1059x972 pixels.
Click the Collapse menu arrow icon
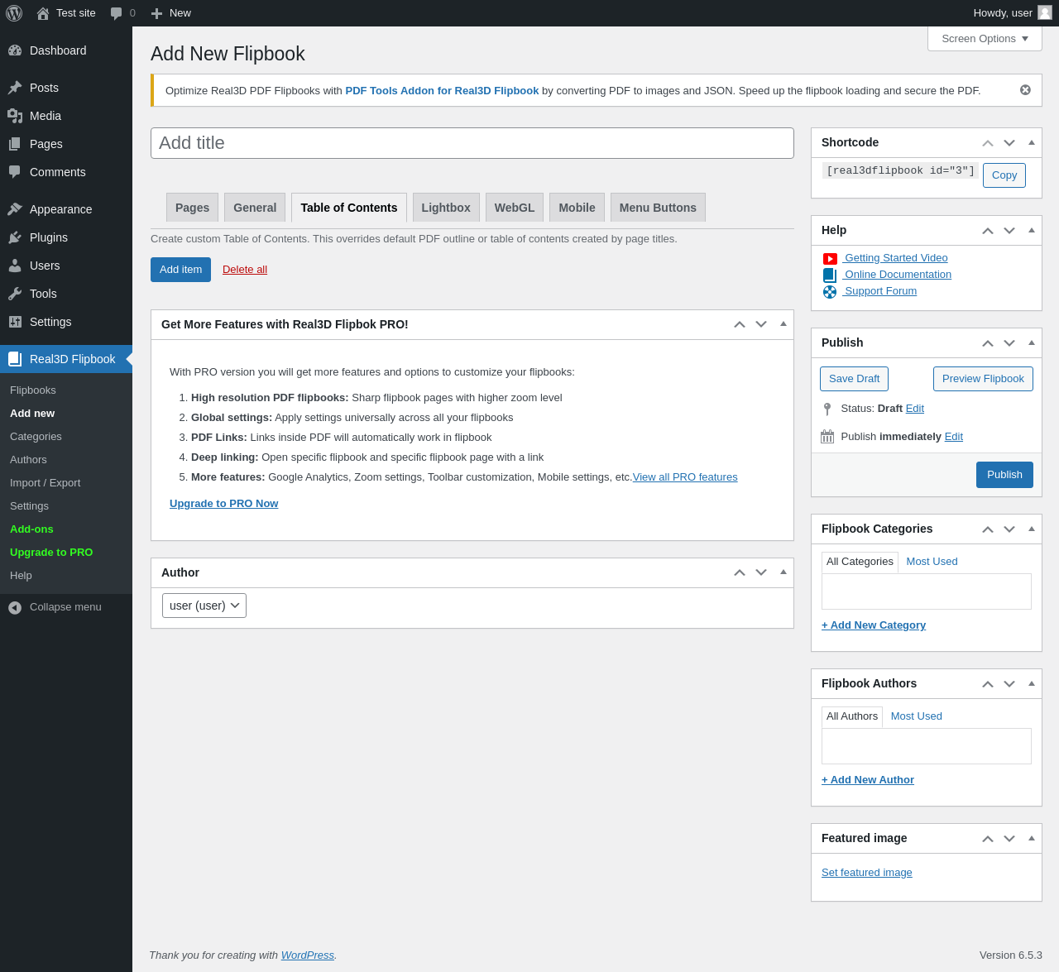pyautogui.click(x=15, y=608)
